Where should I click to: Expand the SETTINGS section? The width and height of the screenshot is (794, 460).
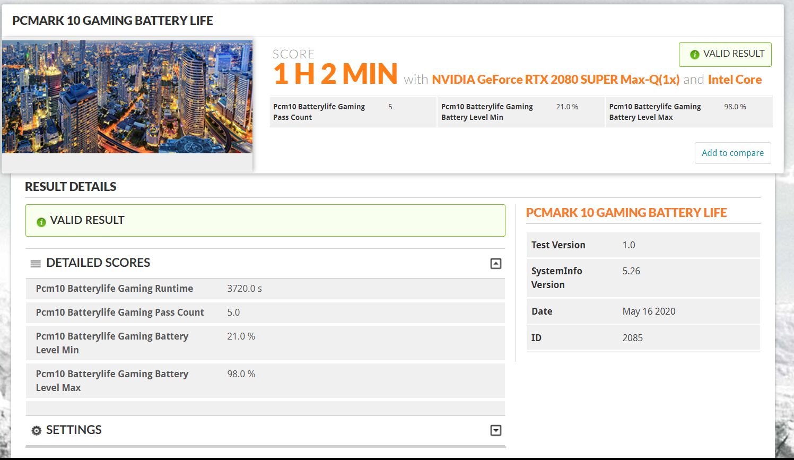click(x=495, y=430)
